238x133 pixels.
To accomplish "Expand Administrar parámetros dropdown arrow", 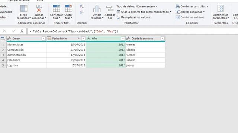I will tap(228, 18).
